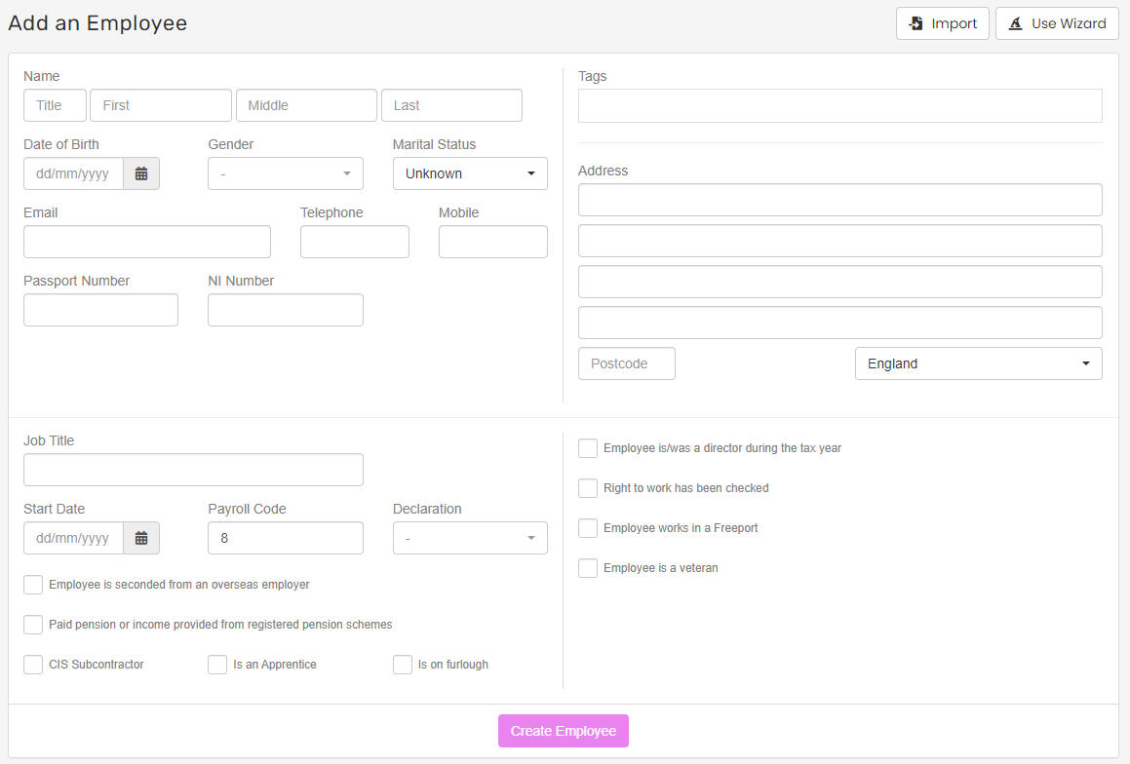The width and height of the screenshot is (1130, 764).
Task: Click Create Employee button
Action: (563, 731)
